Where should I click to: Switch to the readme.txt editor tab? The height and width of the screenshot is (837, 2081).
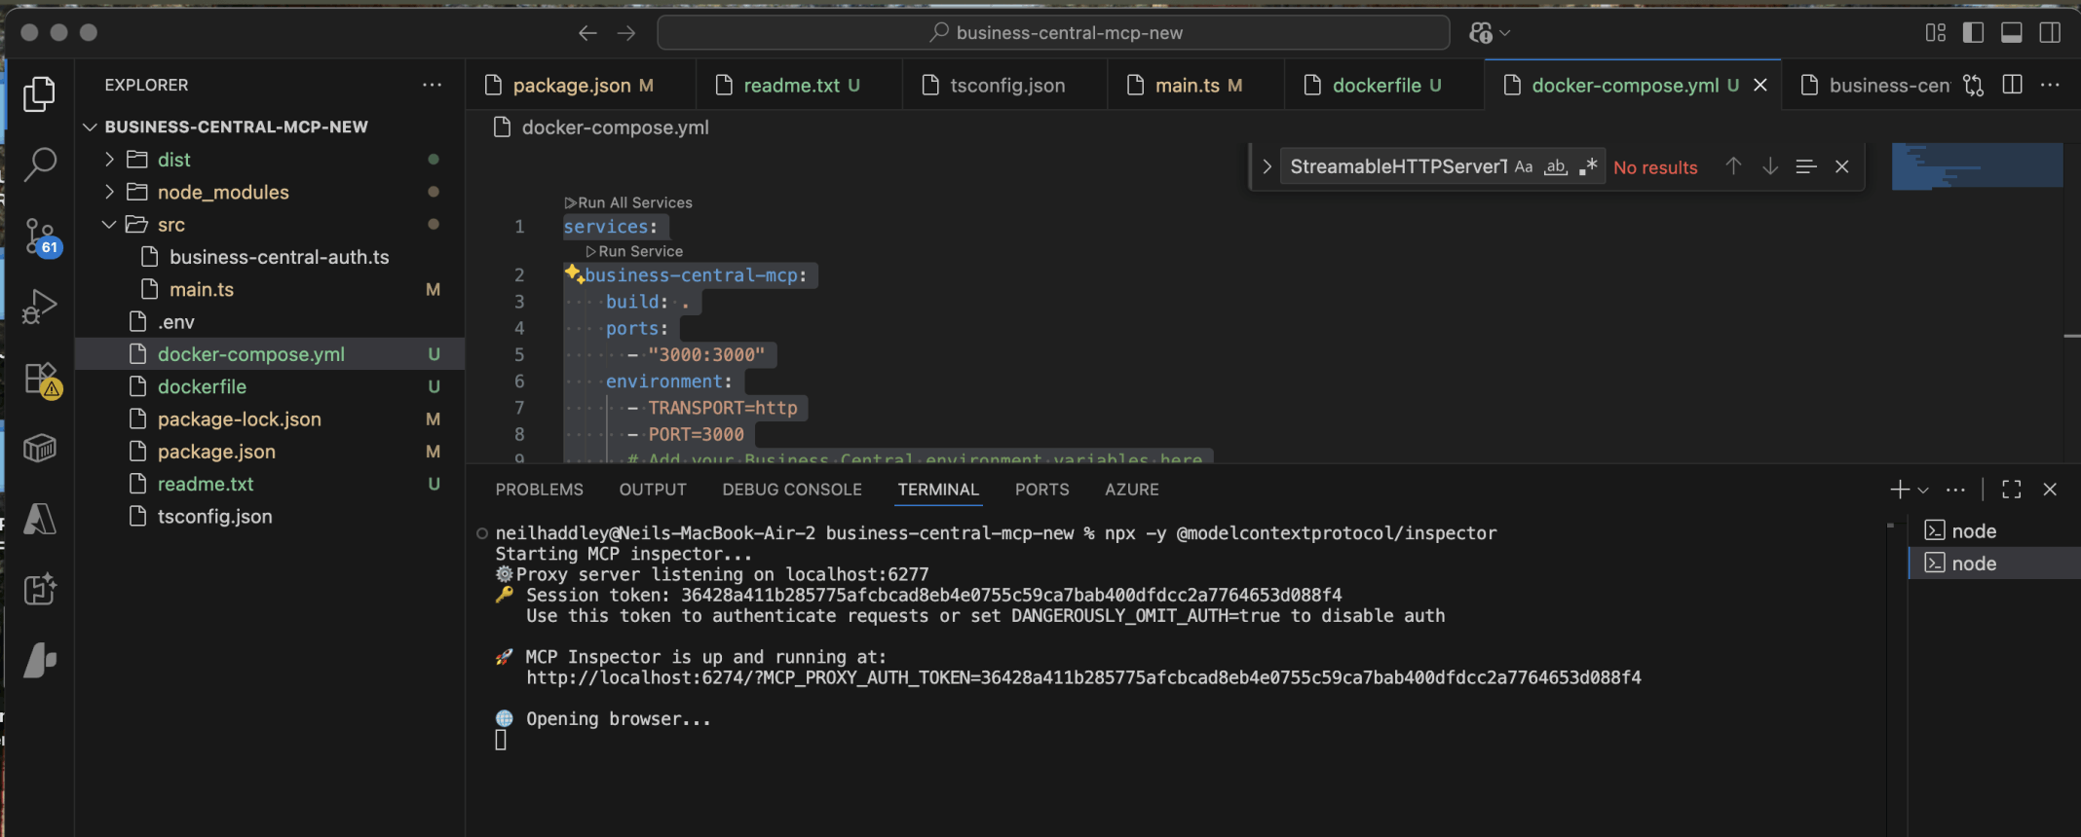pyautogui.click(x=800, y=86)
